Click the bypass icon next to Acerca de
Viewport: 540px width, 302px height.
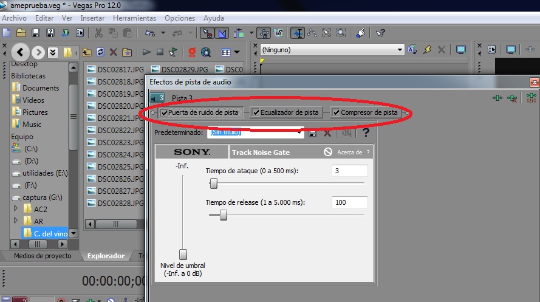pos(328,152)
